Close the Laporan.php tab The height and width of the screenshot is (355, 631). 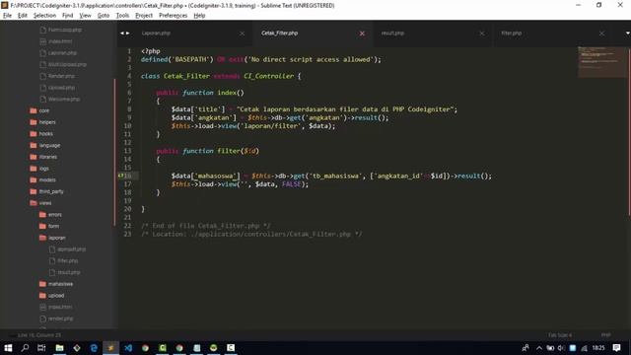pos(242,34)
